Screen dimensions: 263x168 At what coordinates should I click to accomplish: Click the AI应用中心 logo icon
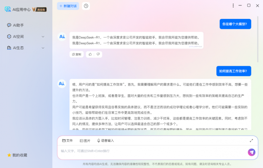8,9
